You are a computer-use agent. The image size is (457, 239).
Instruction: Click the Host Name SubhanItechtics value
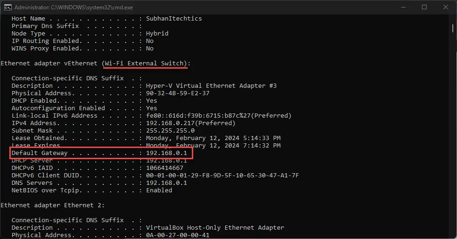(x=174, y=18)
